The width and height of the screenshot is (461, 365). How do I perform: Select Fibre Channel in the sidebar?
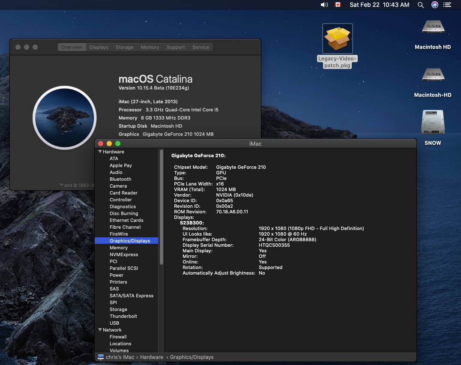pyautogui.click(x=125, y=227)
